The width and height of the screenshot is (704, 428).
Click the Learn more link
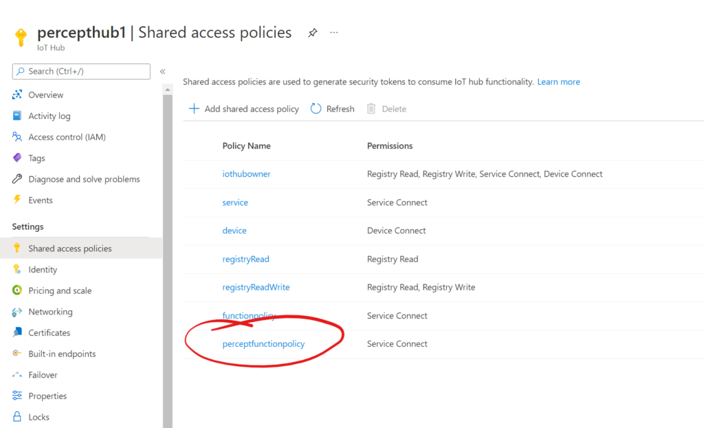[x=558, y=81]
